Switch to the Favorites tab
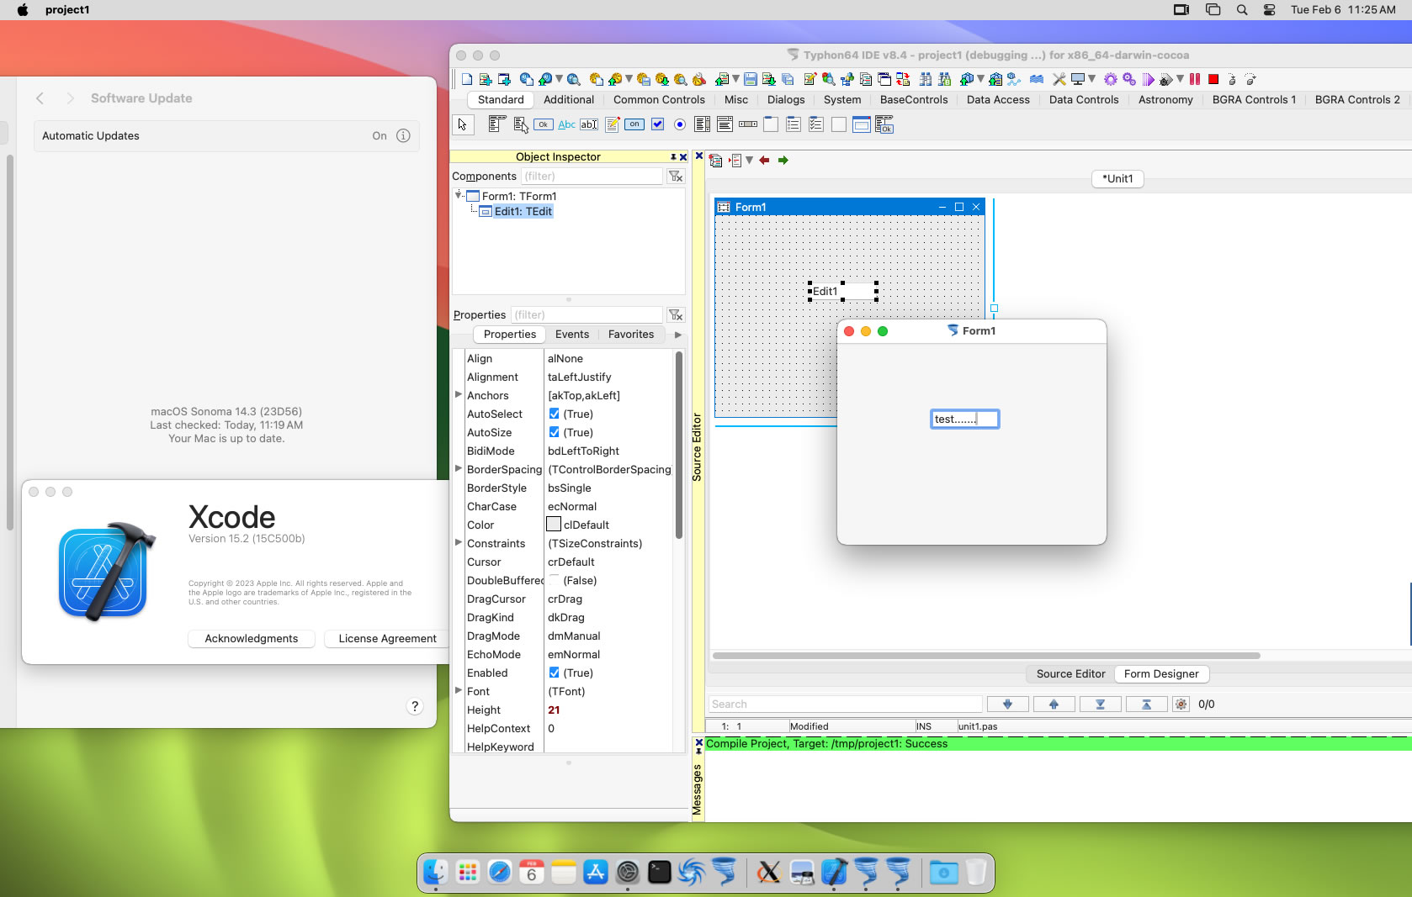The image size is (1412, 897). pyautogui.click(x=631, y=334)
